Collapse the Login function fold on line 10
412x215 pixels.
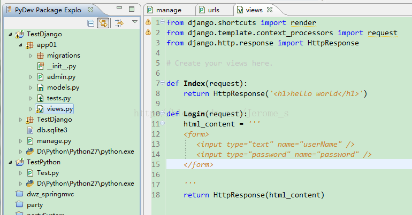tap(162, 113)
